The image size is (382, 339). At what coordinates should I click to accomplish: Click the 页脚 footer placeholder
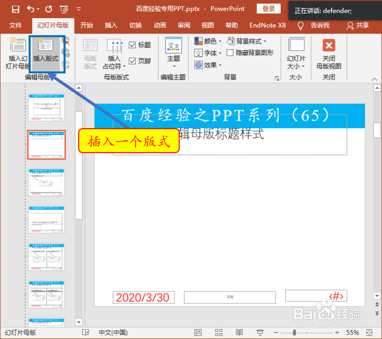click(x=230, y=297)
